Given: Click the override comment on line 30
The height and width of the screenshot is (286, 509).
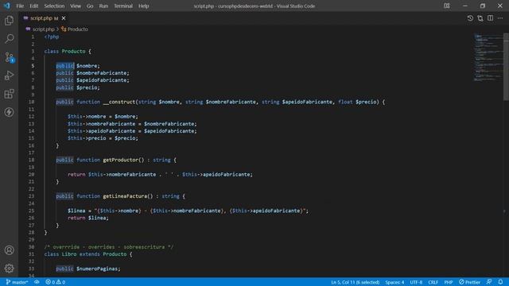Looking at the screenshot, I should (109, 247).
